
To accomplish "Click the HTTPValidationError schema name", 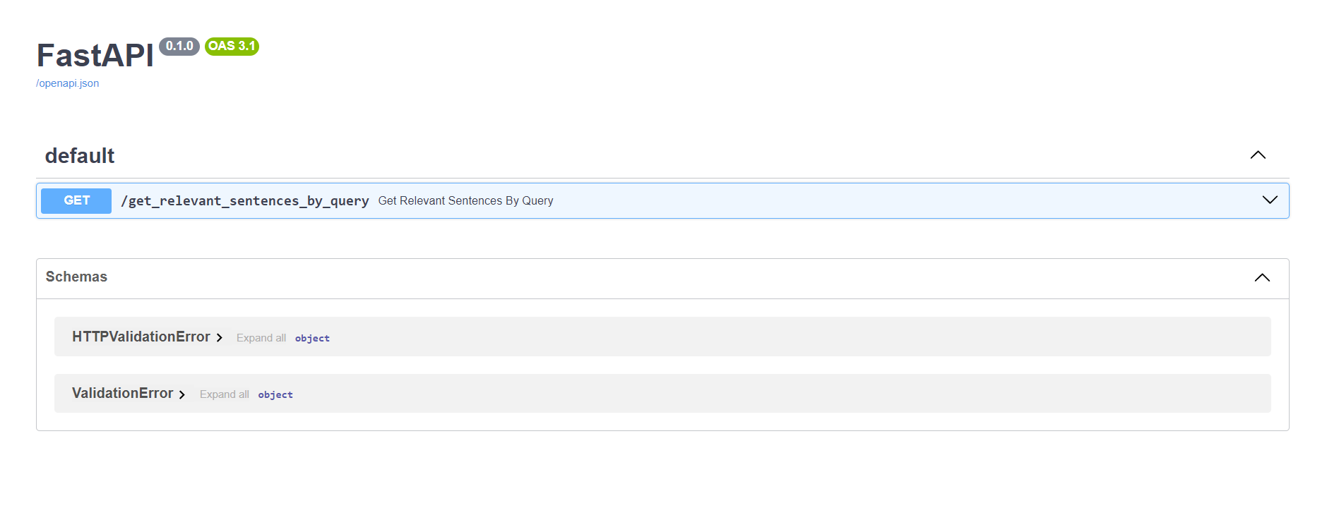I will [141, 337].
